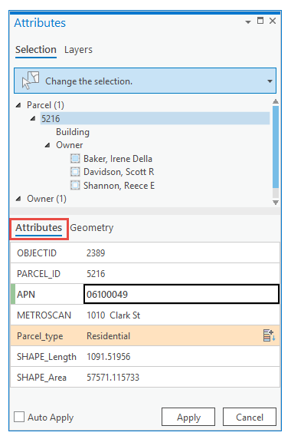Click the Parcel_type field name
291x439 pixels.
click(40, 336)
